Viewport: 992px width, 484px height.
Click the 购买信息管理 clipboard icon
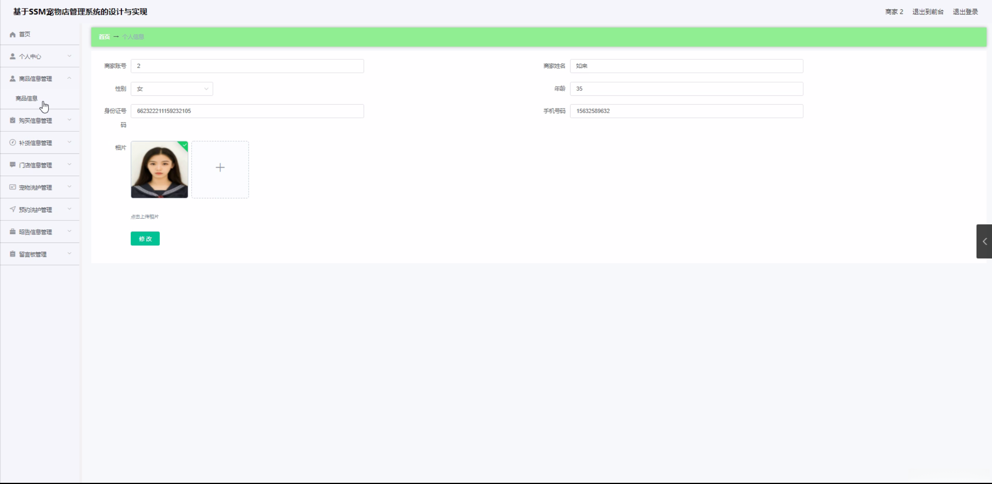coord(12,121)
